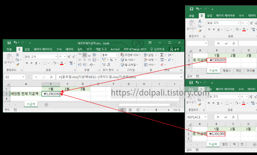This screenshot has width=257, height=155.
Task: Open the 삽입 tab in 체인전체지급액 window
Action: 27,49
